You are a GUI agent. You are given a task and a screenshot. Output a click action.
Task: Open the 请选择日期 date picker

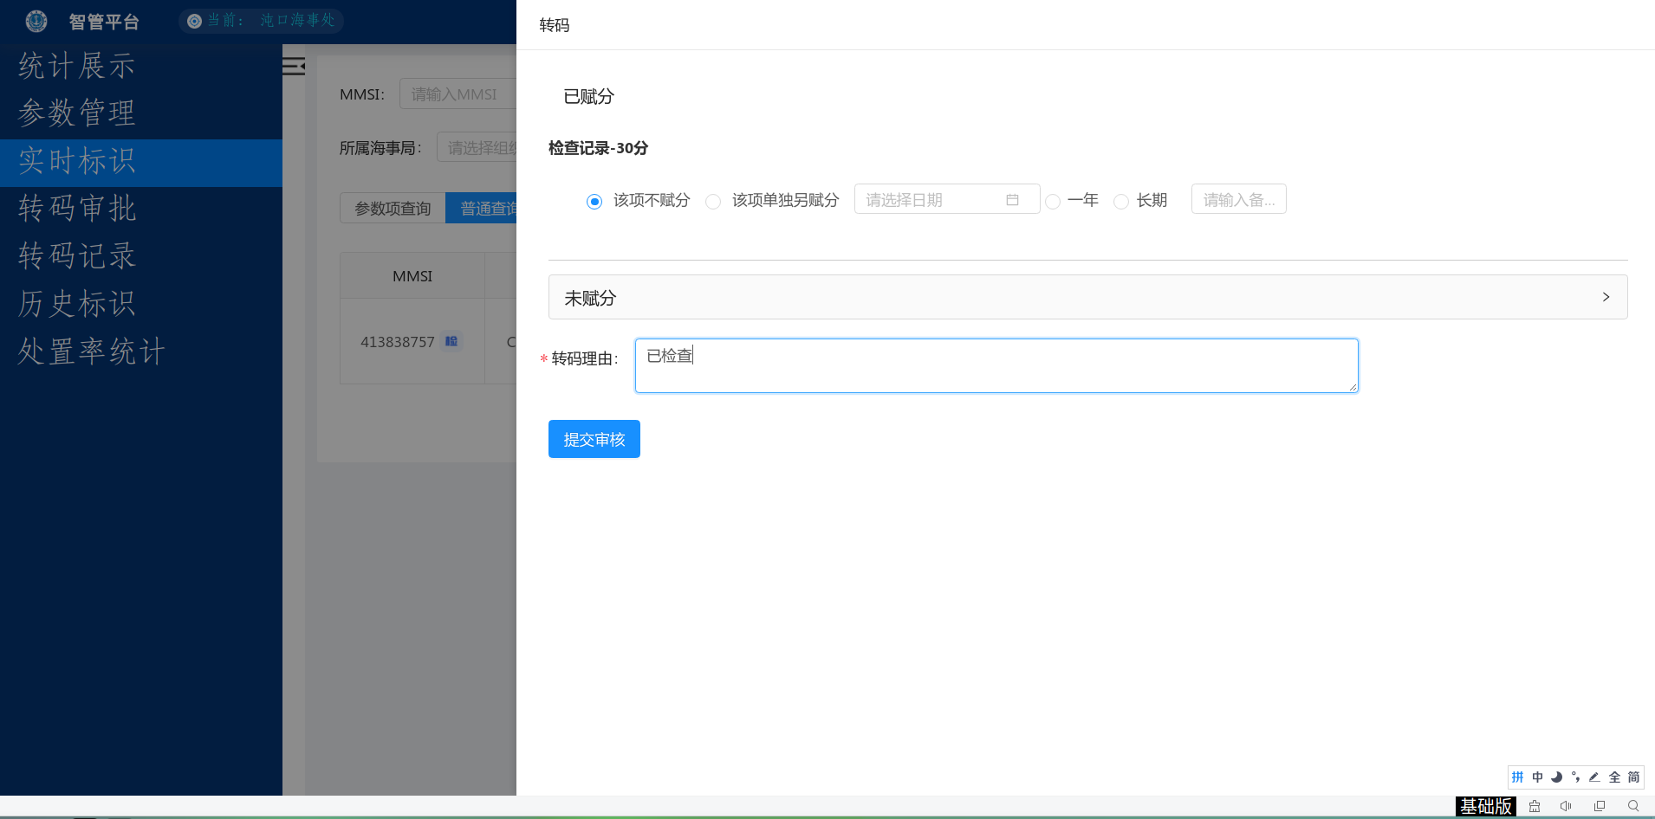tap(946, 199)
